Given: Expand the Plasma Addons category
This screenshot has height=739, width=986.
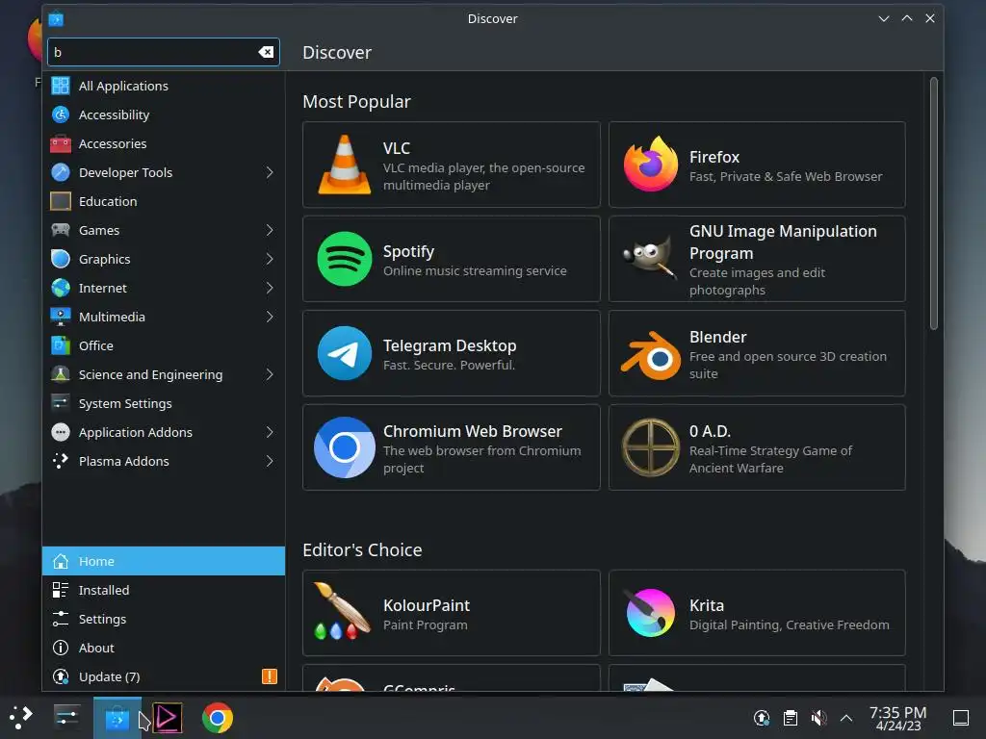Looking at the screenshot, I should (270, 461).
